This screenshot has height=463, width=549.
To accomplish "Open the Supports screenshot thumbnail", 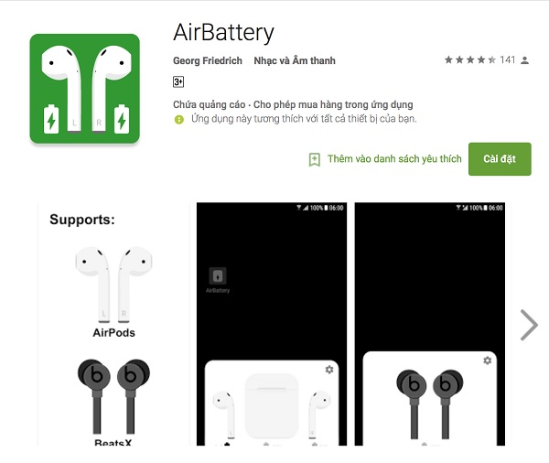I will pos(113,324).
